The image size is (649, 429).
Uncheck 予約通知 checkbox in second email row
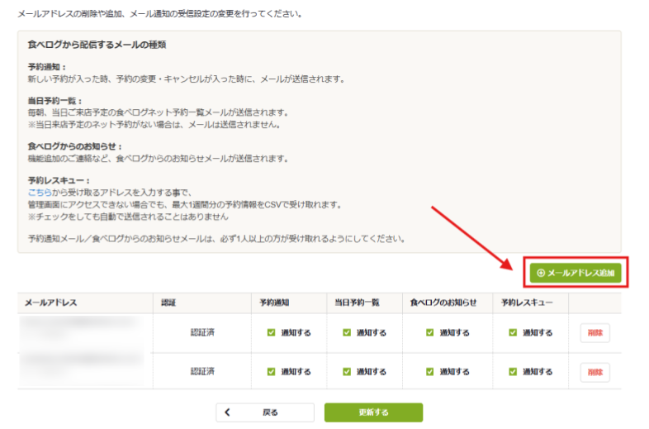click(x=271, y=372)
